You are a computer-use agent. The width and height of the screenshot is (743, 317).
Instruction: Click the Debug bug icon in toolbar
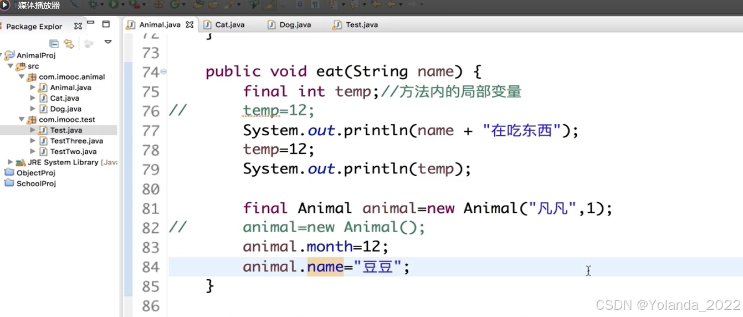93,5
